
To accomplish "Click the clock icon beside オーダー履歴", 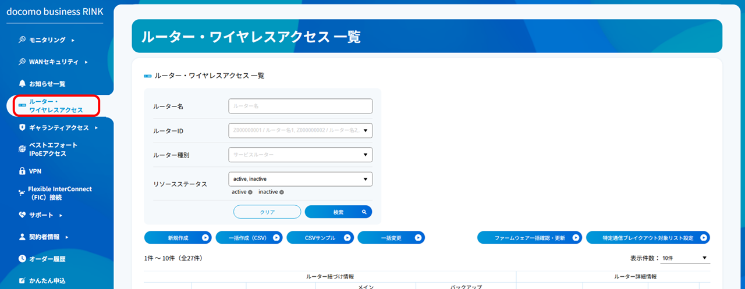I will pos(22,259).
